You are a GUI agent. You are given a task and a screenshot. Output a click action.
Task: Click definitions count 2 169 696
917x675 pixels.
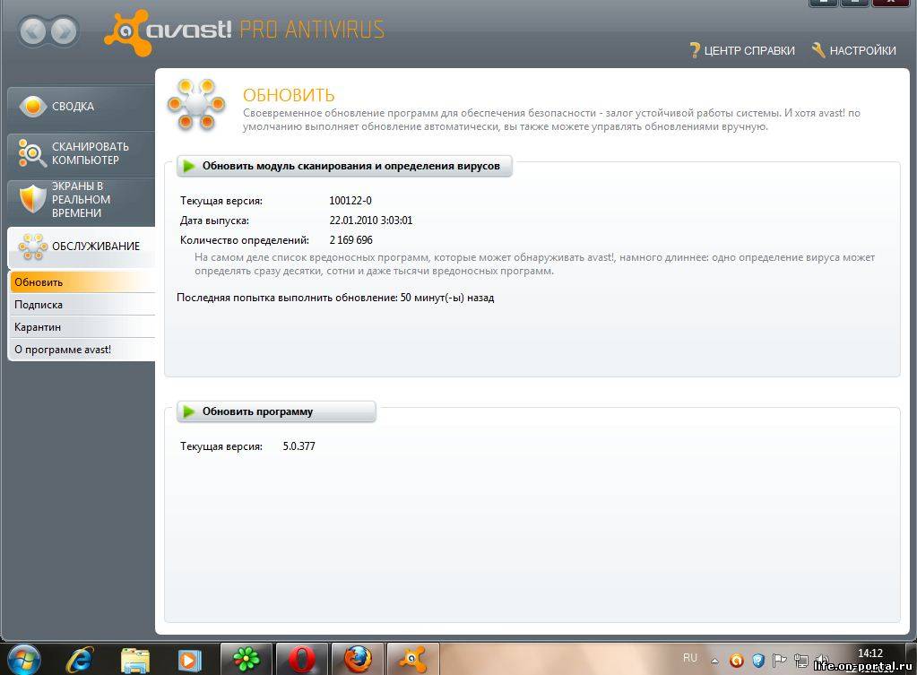pos(350,240)
